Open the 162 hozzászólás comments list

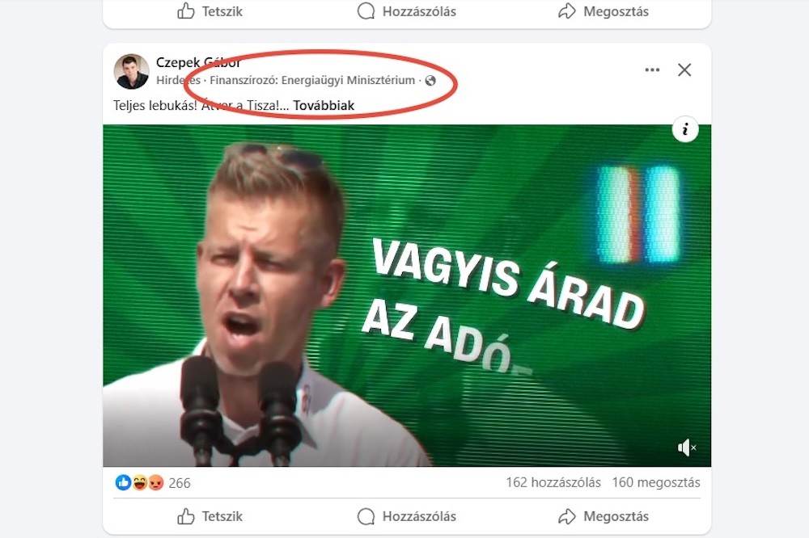click(x=553, y=483)
